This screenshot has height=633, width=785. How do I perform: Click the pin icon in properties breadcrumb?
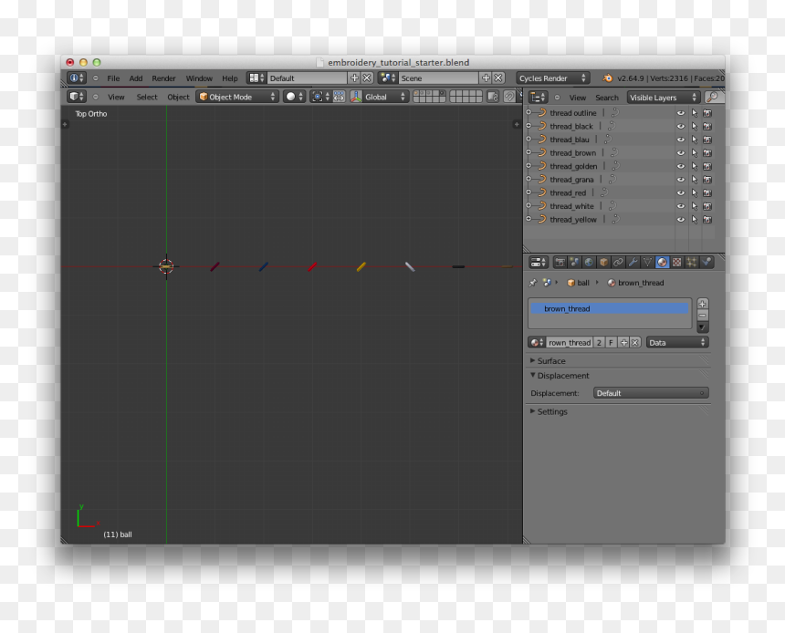coord(532,283)
